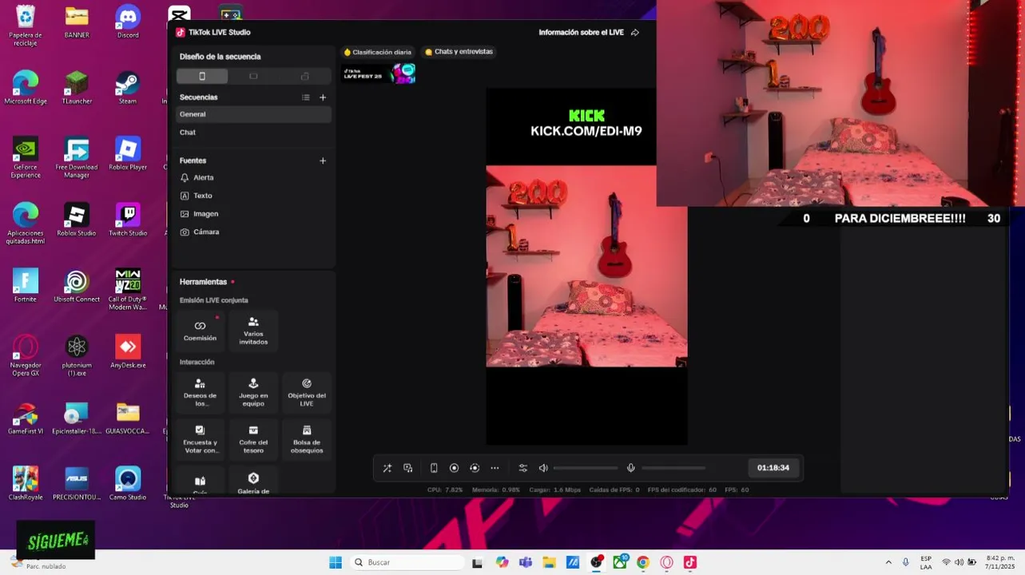Viewport: 1025px width, 575px height.
Task: Open the three-dots more options menu
Action: pos(495,468)
